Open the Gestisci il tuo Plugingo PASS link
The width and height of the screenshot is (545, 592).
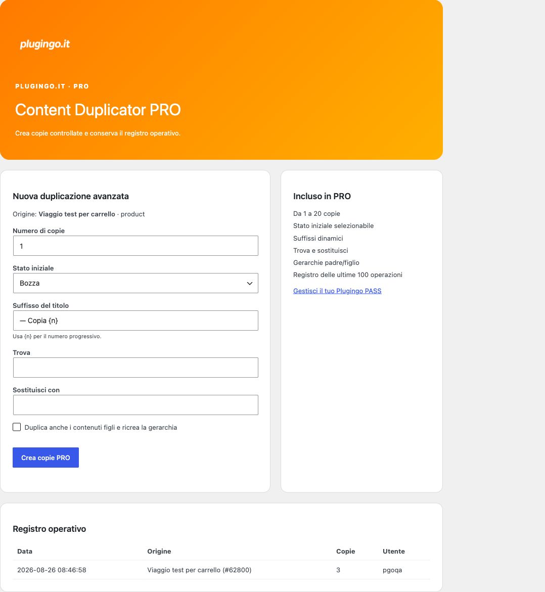click(337, 291)
